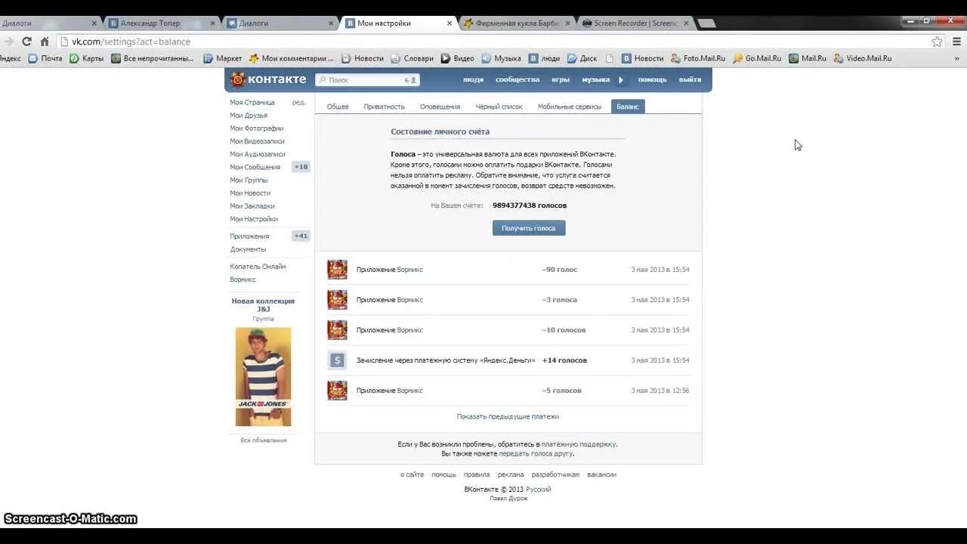
Task: Open Моя Страница in sidebar
Action: [252, 103]
